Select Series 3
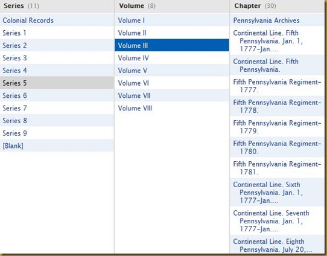327x256 pixels. 57,58
